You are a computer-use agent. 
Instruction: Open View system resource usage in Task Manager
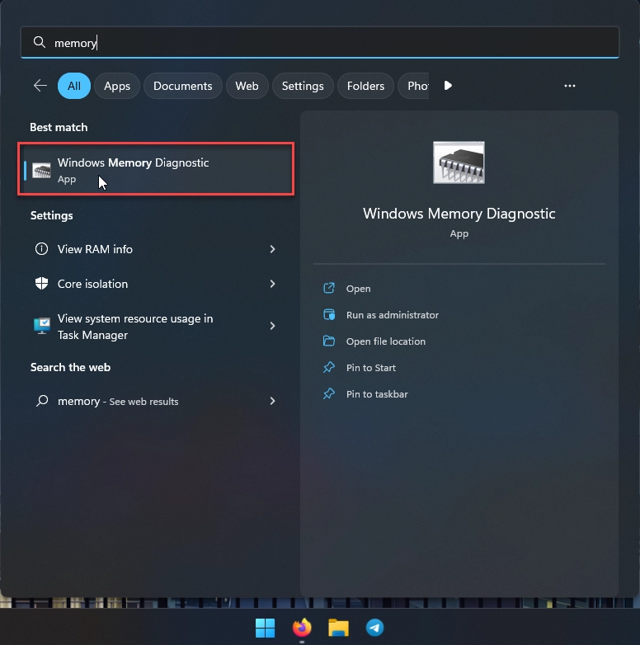pos(156,326)
